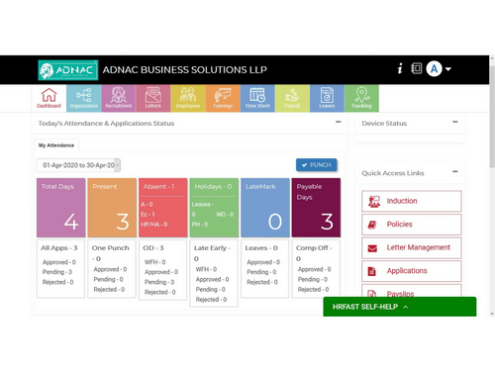Screen dimensions: 495x371
Task: Open the Organization module
Action: (84, 98)
